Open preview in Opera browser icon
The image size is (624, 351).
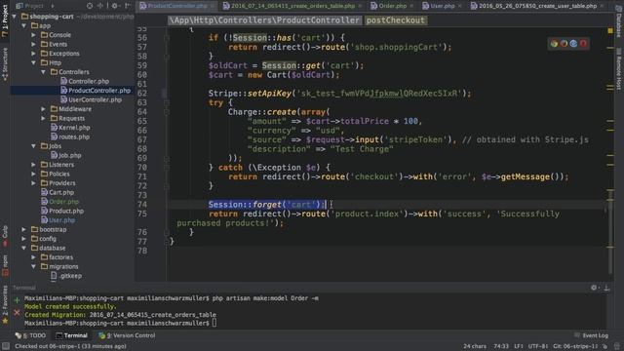(583, 44)
